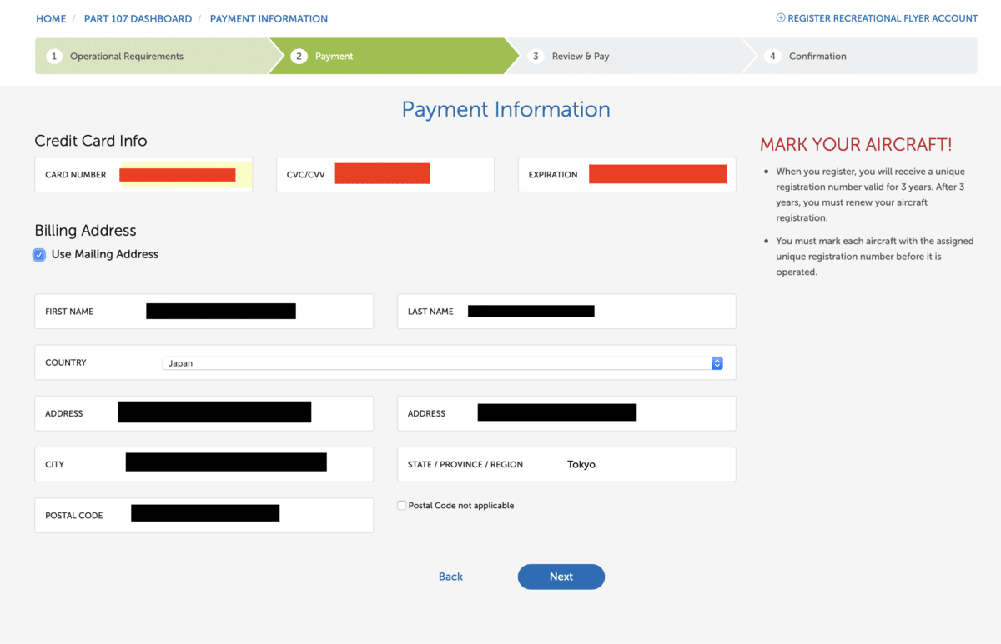Image resolution: width=1001 pixels, height=644 pixels.
Task: Click the Expiration input field
Action: (657, 175)
